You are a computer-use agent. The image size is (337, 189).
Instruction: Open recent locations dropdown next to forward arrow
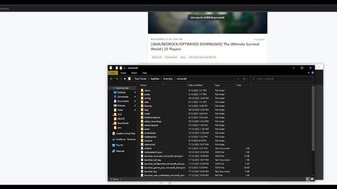tap(121, 79)
